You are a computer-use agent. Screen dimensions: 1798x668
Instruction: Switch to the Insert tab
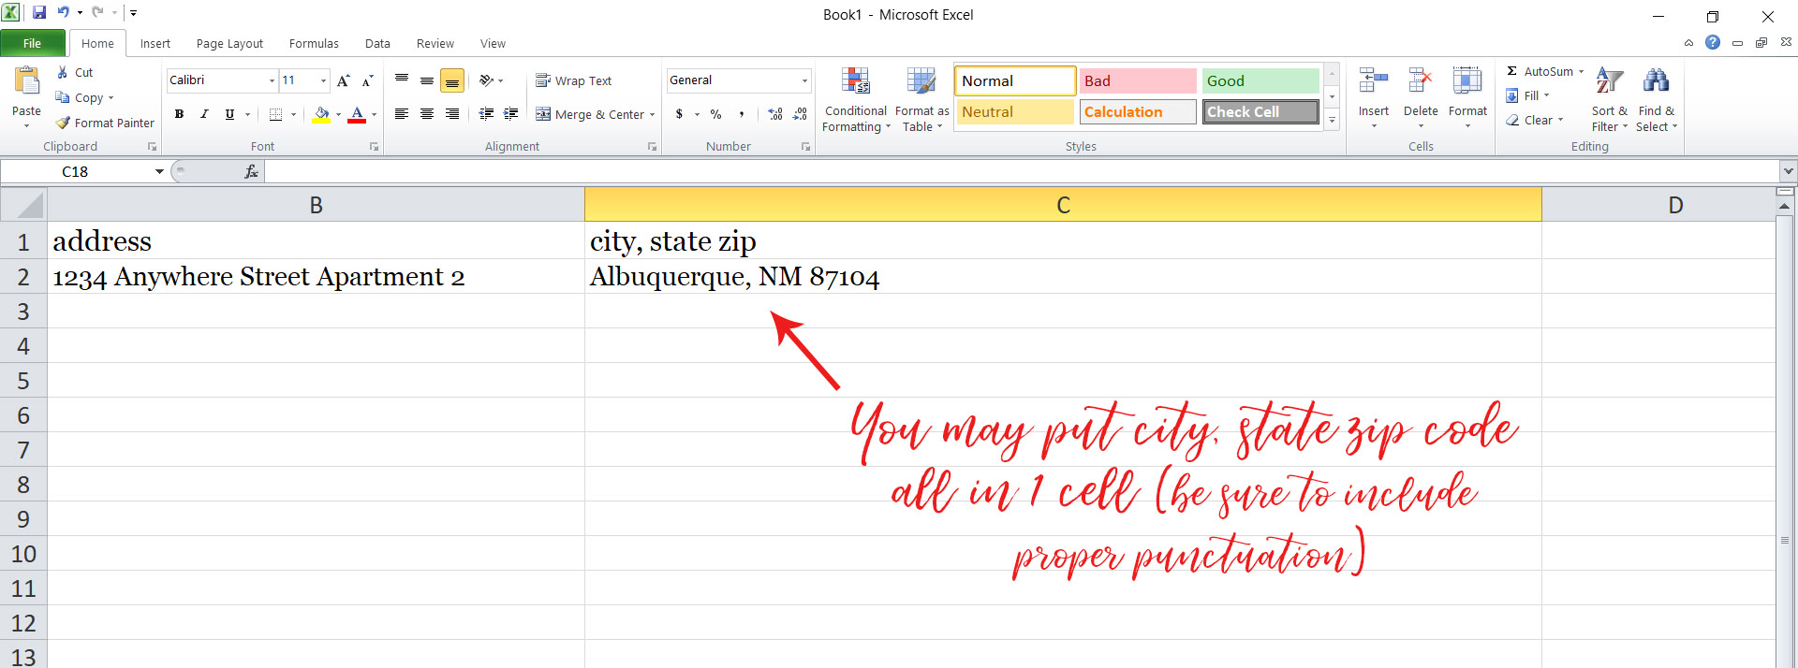(155, 43)
